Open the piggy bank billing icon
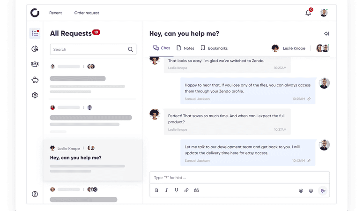This screenshot has height=211, width=363. (35, 80)
